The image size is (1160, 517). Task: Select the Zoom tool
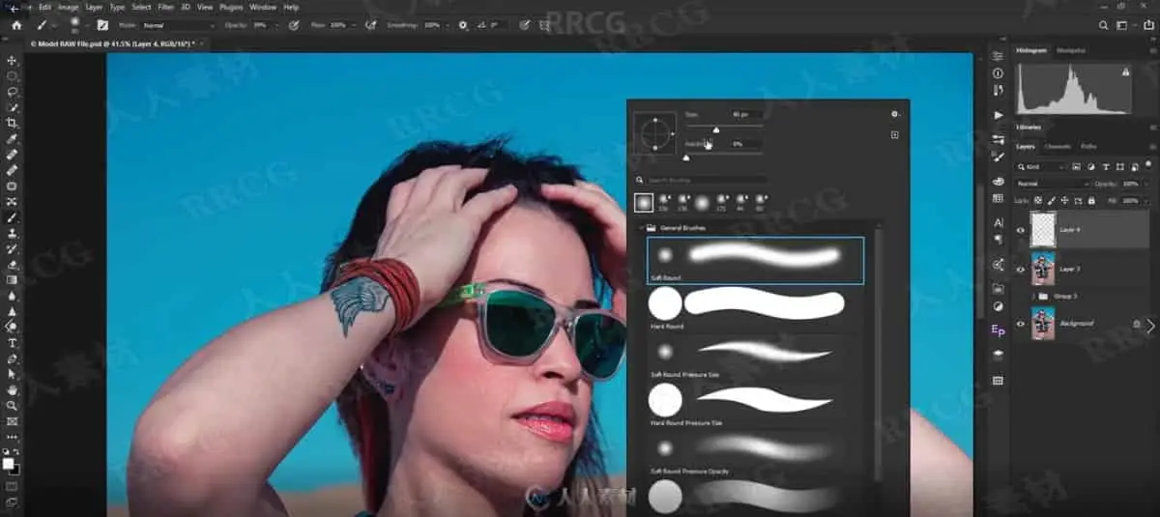click(13, 405)
